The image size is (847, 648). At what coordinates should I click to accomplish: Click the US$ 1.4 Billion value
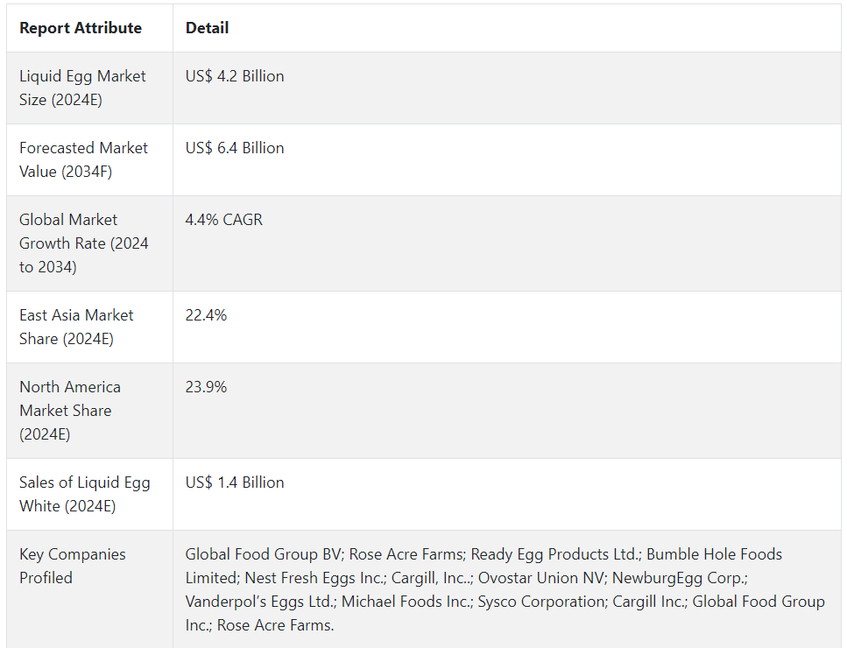(235, 482)
